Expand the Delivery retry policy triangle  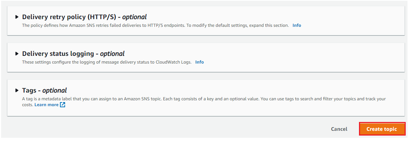click(17, 17)
